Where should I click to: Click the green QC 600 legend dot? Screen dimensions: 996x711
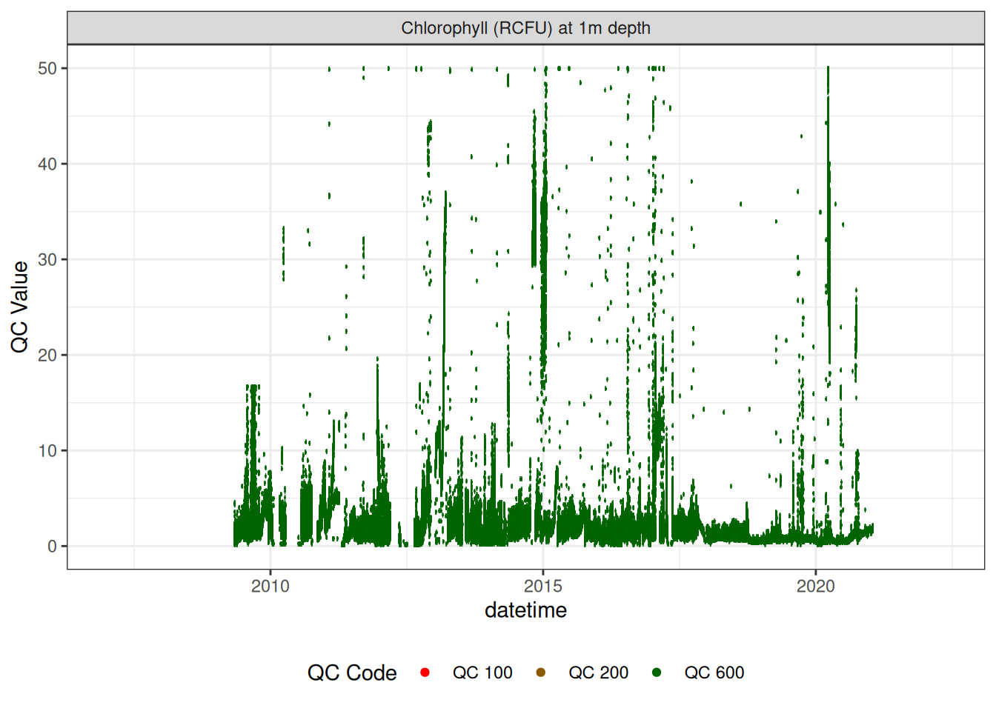point(657,672)
